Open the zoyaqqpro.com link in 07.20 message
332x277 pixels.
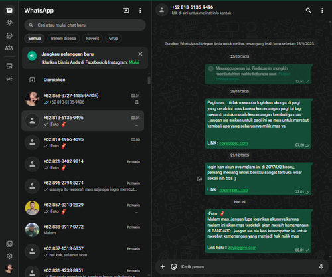coord(233,143)
